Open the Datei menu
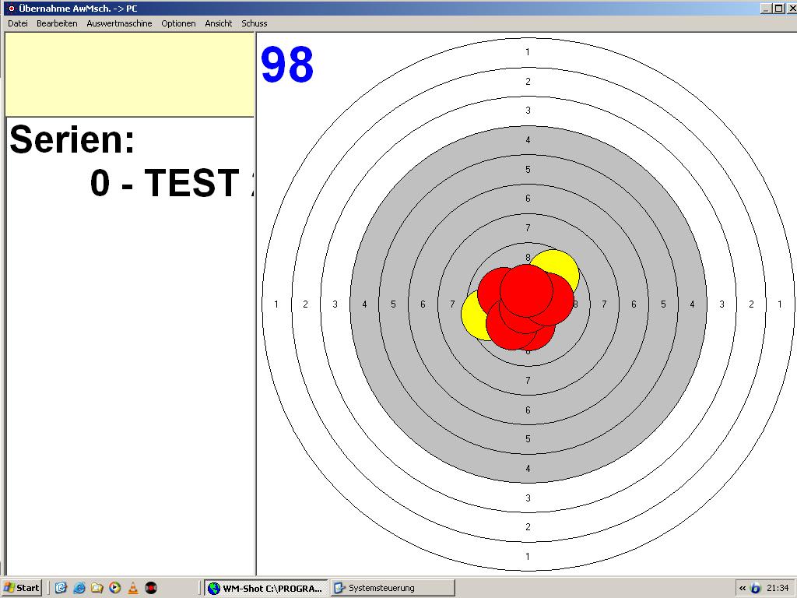797x598 pixels. (17, 23)
